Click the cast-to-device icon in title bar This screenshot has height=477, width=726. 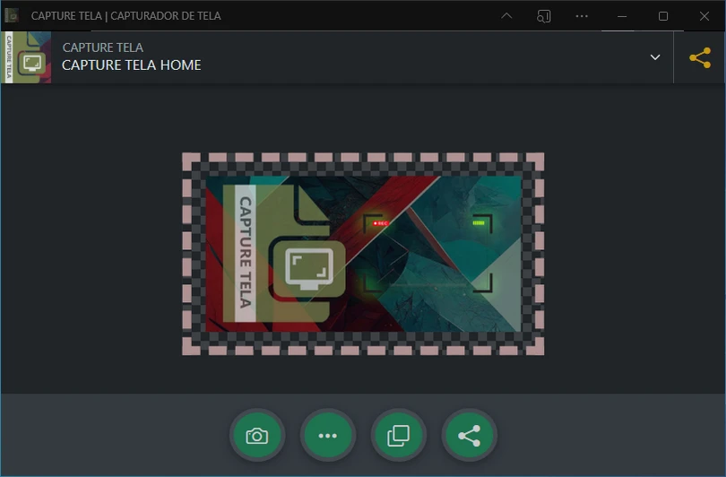click(x=544, y=16)
